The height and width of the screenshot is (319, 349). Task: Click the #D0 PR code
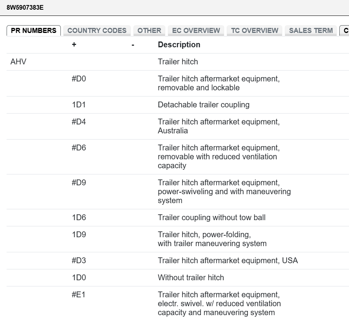pos(79,79)
